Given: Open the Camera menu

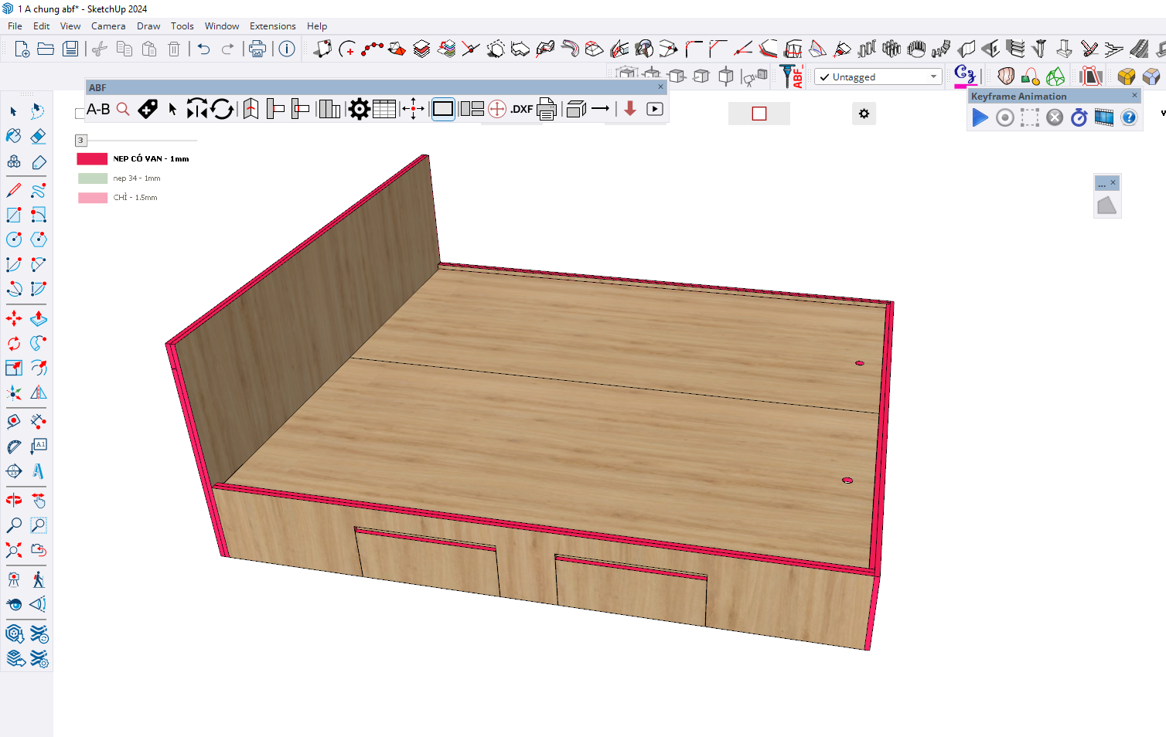Looking at the screenshot, I should pyautogui.click(x=107, y=26).
